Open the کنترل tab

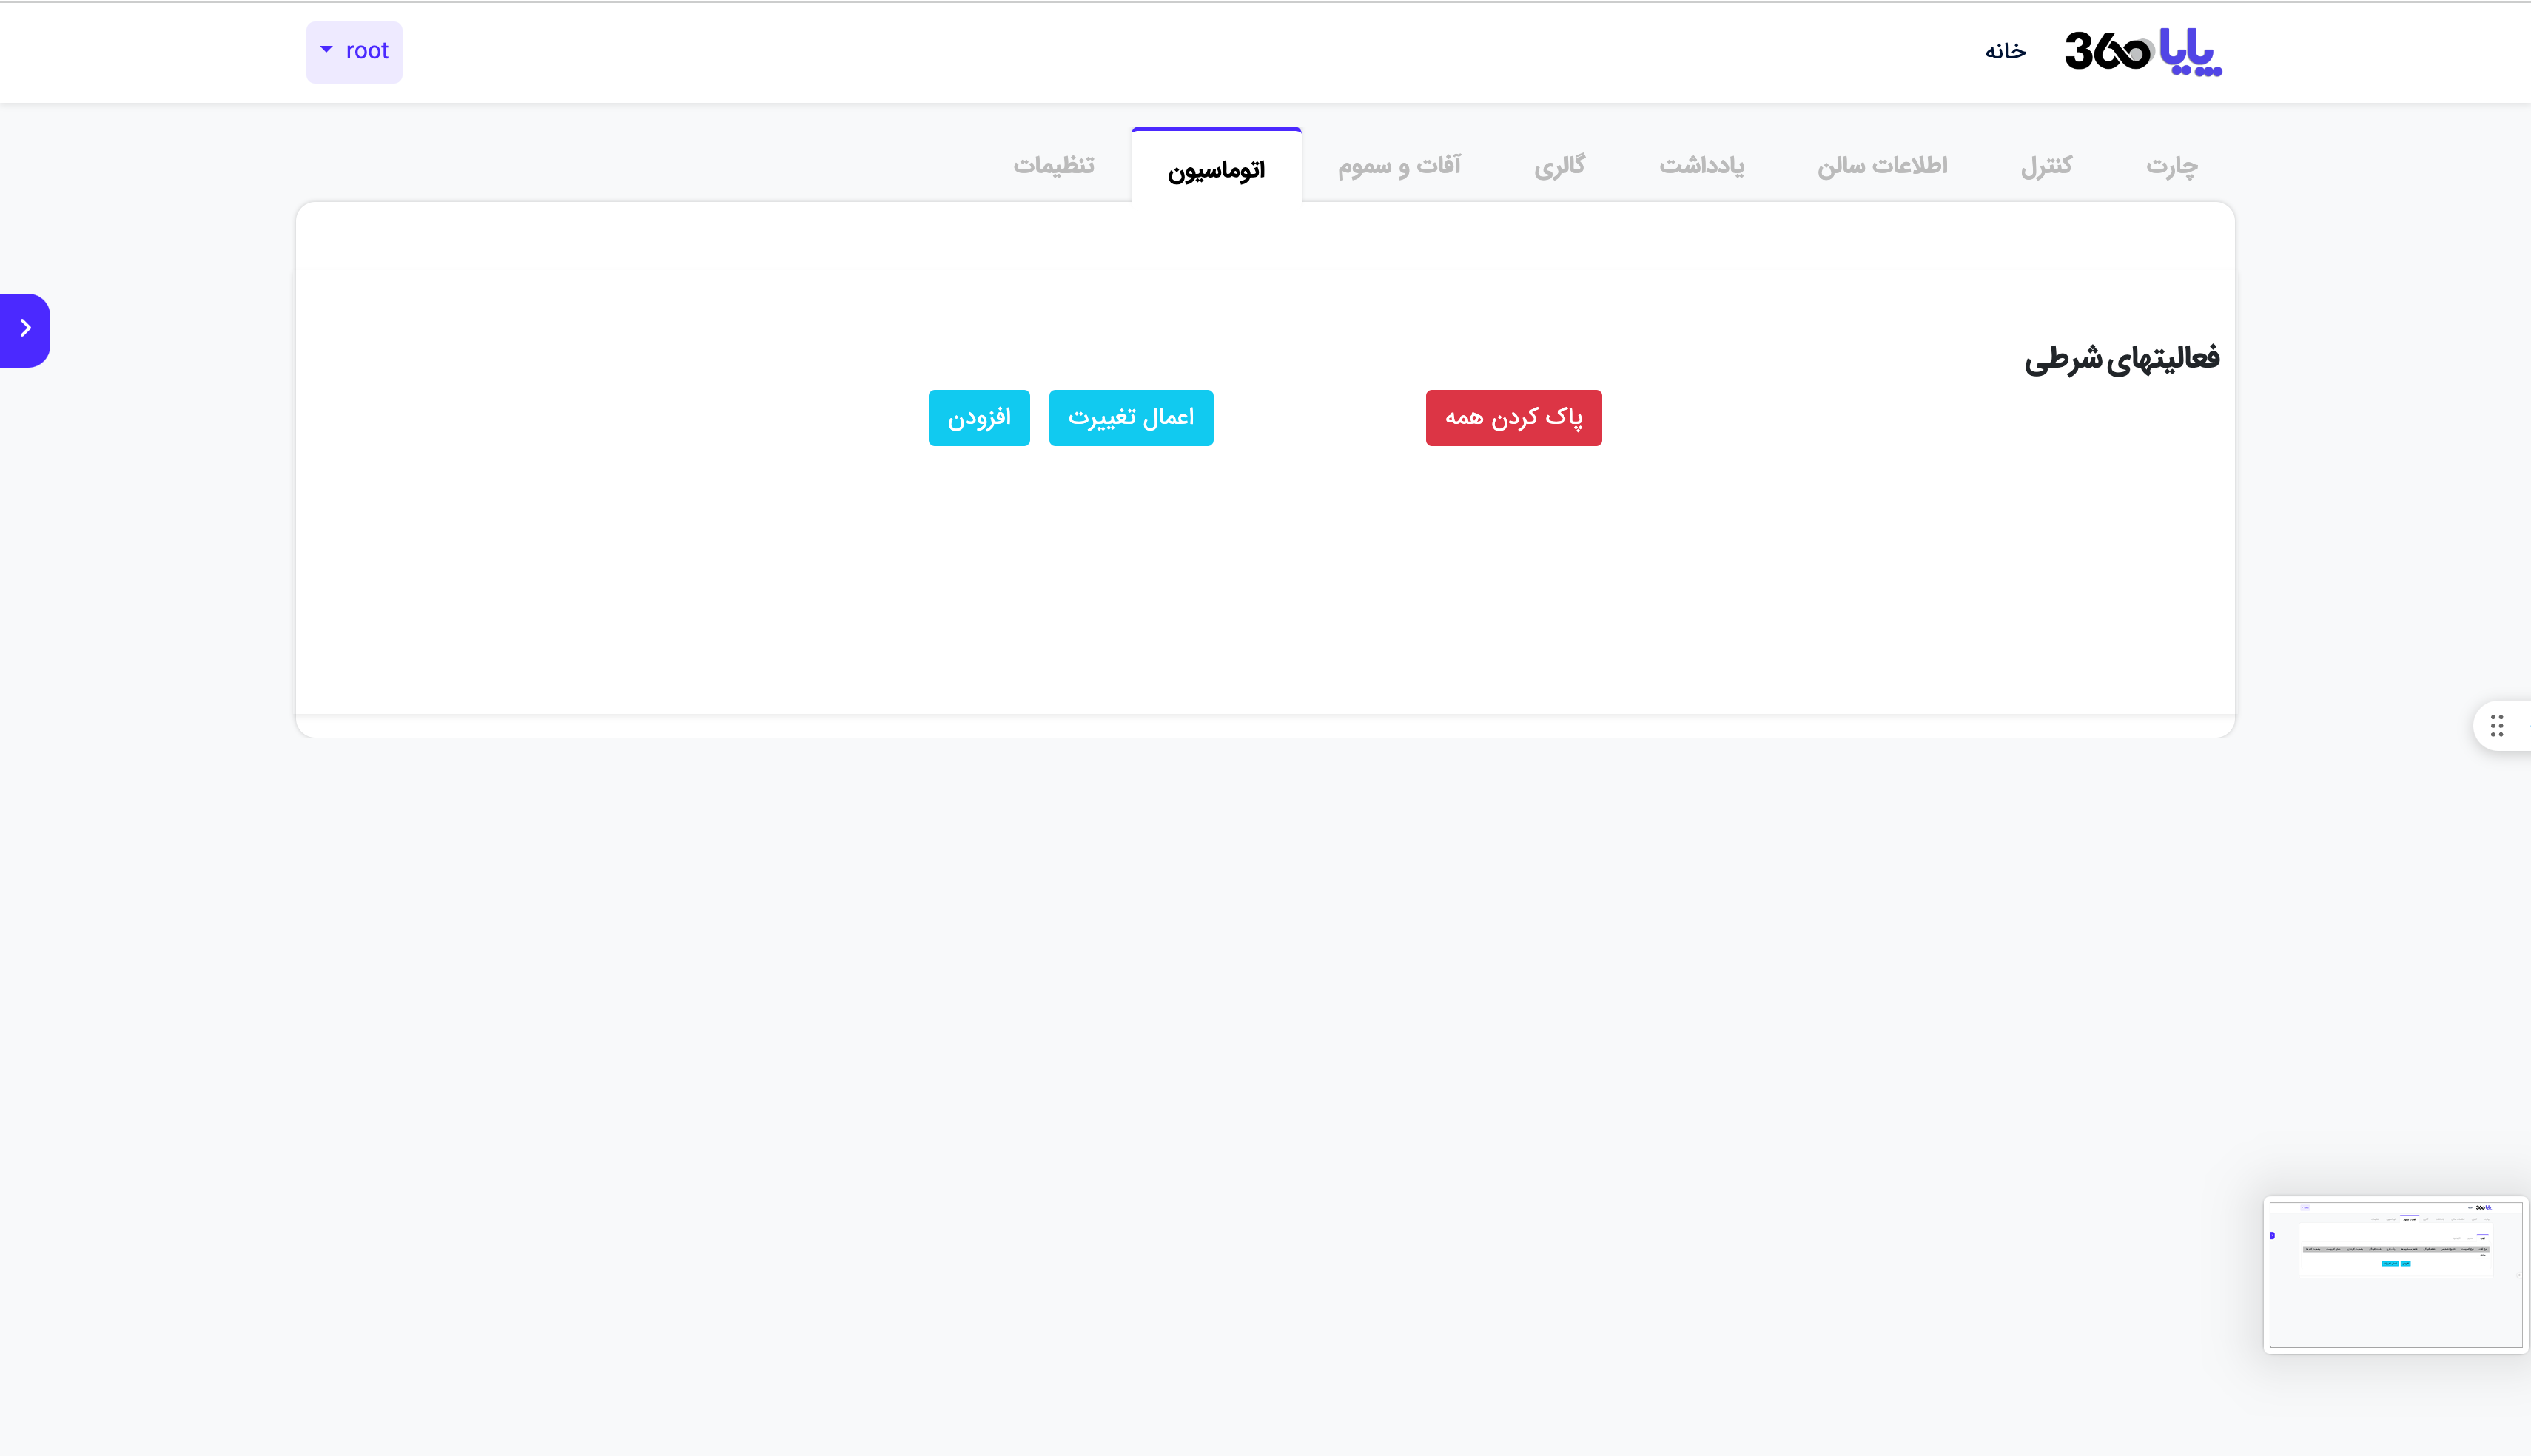coord(2046,166)
